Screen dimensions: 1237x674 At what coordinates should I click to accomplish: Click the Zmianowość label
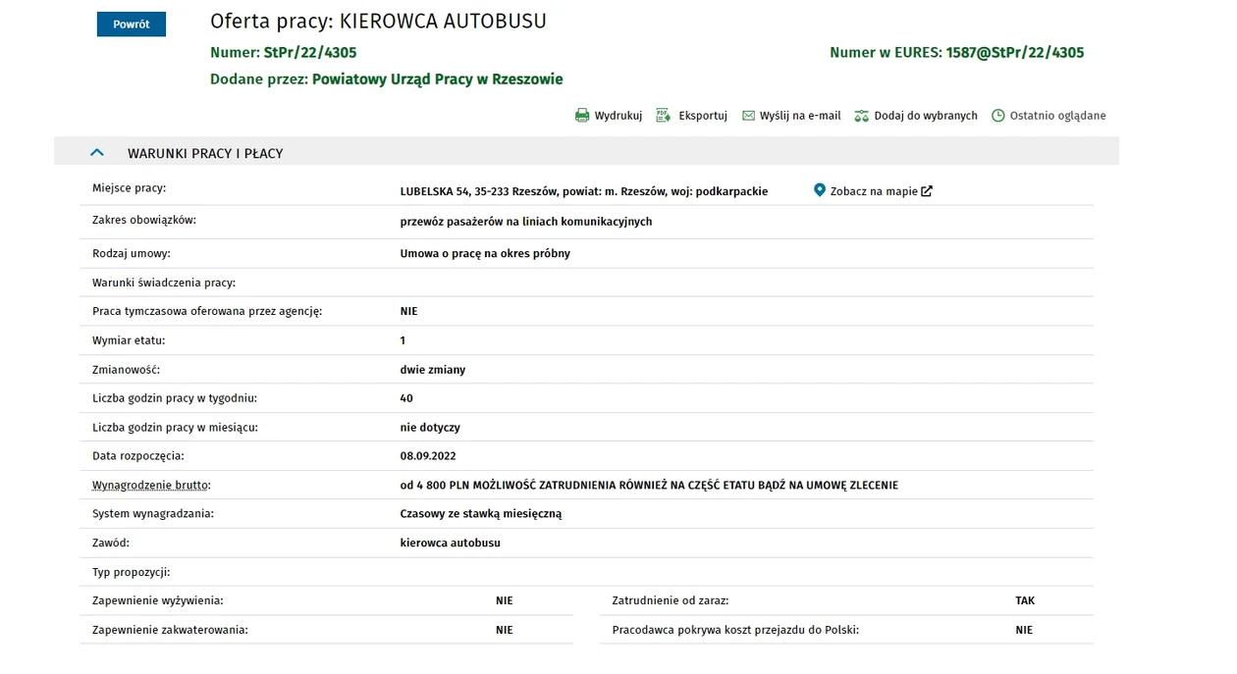click(x=126, y=370)
